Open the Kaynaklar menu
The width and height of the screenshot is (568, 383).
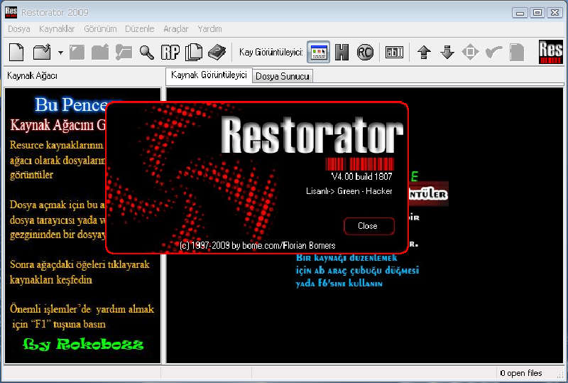[57, 29]
